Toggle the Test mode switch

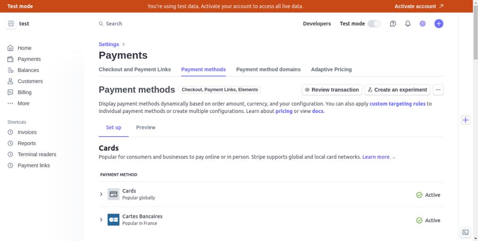tap(374, 24)
